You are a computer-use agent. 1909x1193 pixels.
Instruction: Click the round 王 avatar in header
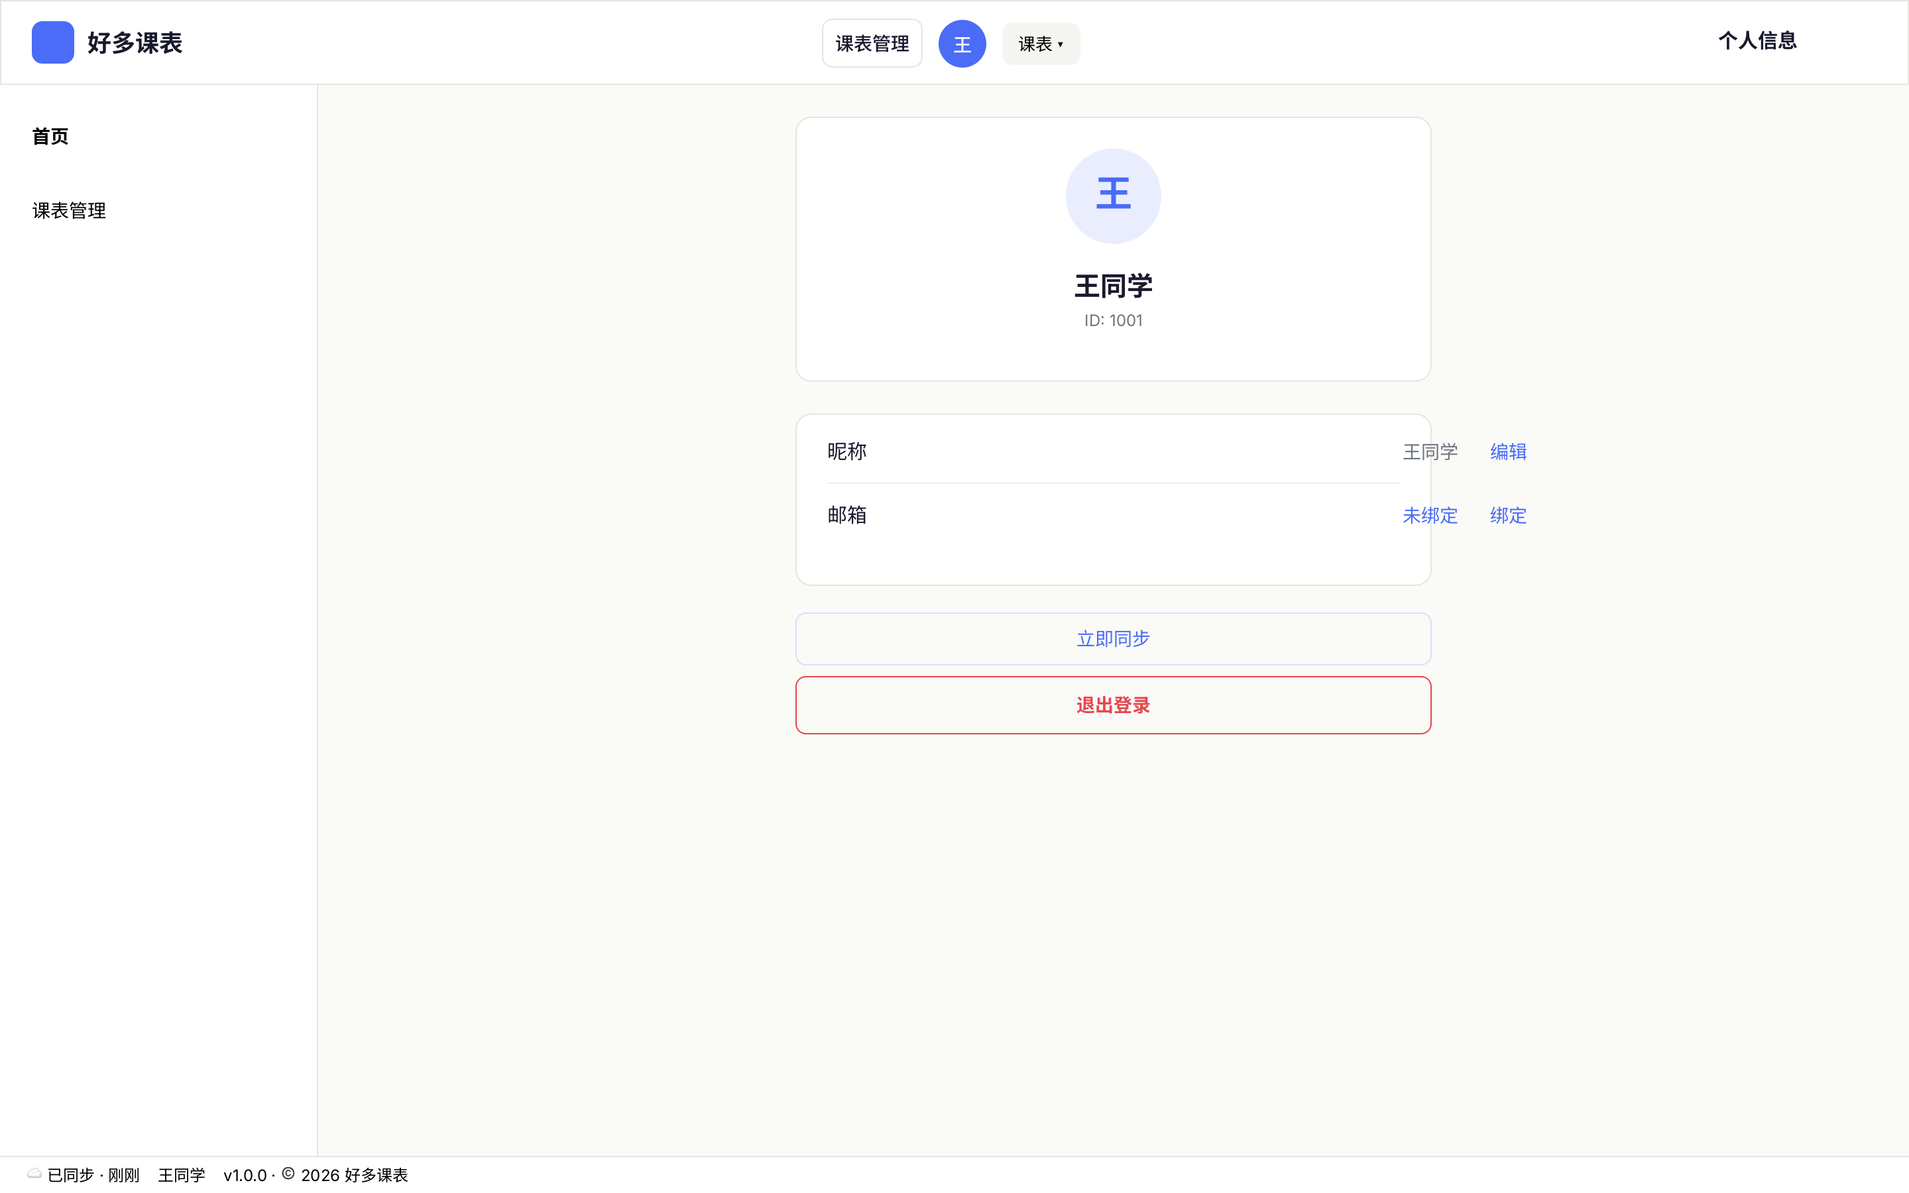(x=962, y=43)
